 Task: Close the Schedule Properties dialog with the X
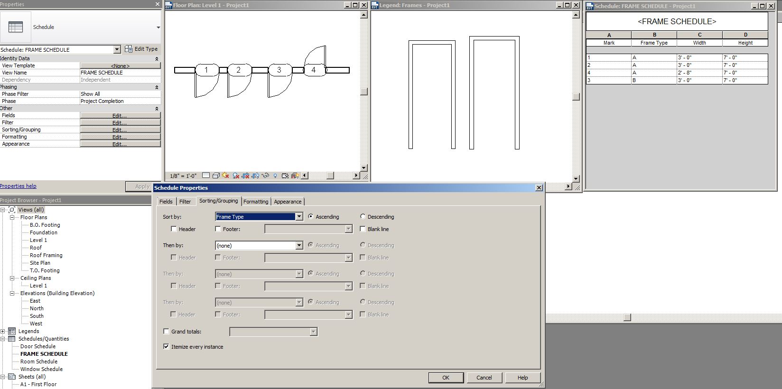tap(539, 188)
